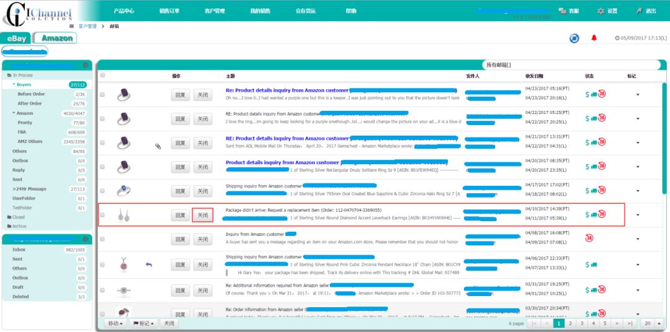Check the 04/22/2017 05:25 message checkbox

102,119
